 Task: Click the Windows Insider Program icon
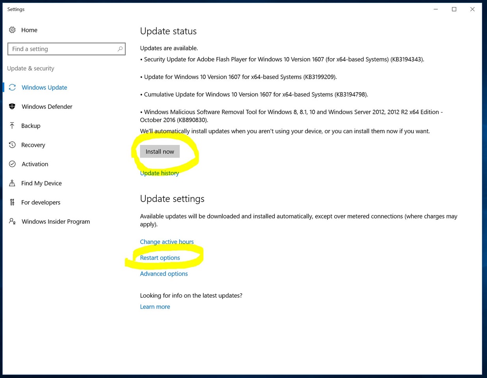click(12, 221)
